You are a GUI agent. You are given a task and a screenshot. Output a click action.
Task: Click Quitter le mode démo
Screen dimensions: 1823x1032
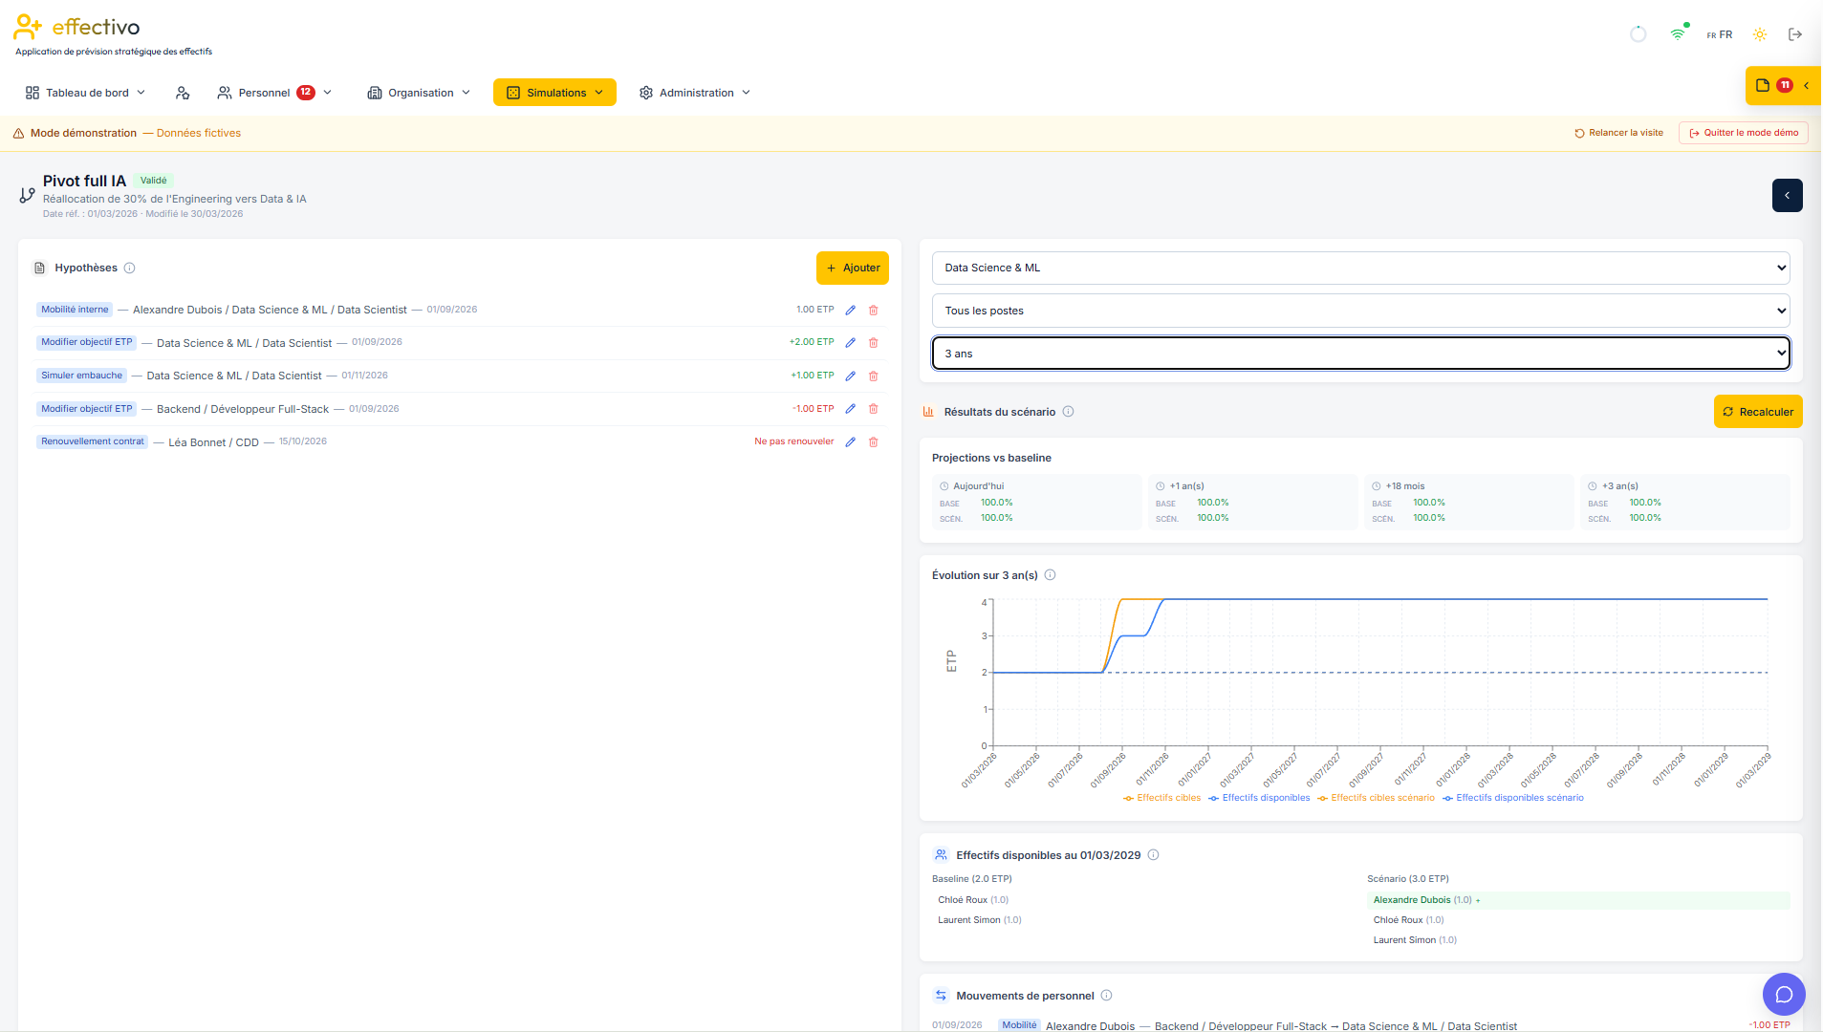tap(1744, 133)
